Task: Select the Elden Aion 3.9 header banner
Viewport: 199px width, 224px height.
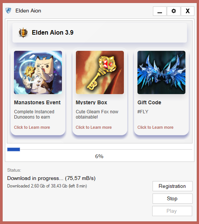Action: click(x=100, y=33)
